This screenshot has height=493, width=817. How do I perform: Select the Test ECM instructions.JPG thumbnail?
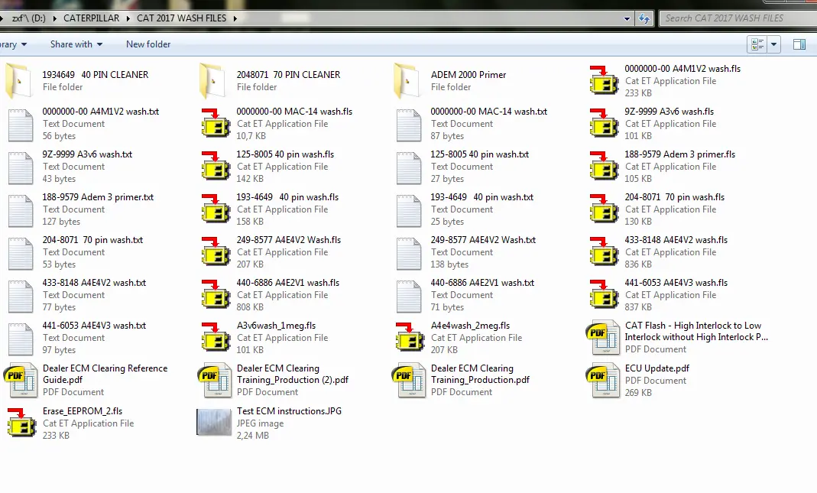point(214,422)
